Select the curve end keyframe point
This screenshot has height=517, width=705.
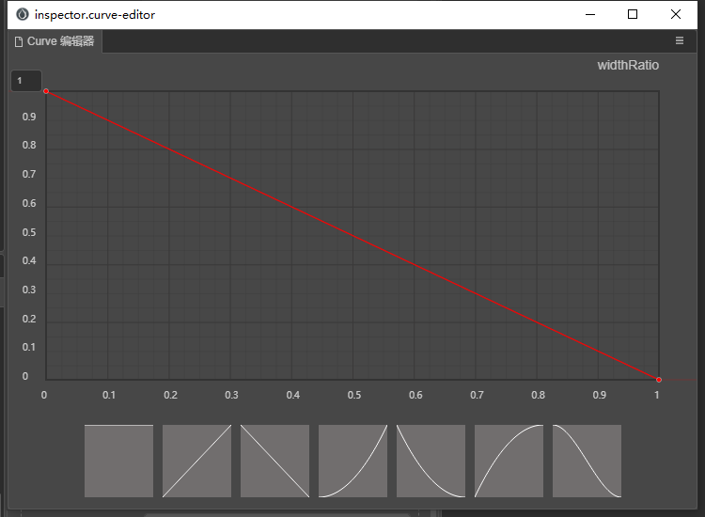click(x=659, y=380)
